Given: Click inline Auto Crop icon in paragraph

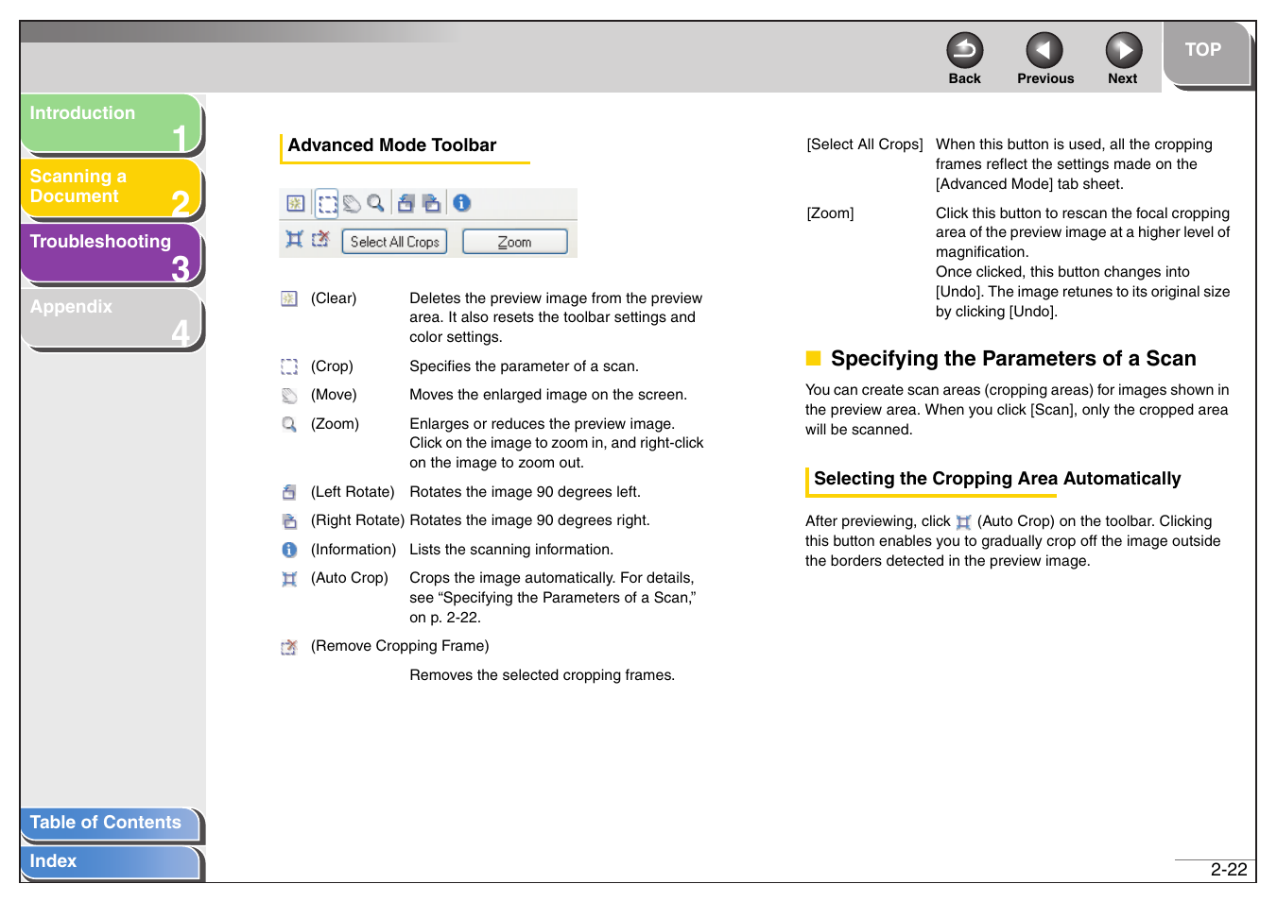Looking at the screenshot, I should 963,522.
